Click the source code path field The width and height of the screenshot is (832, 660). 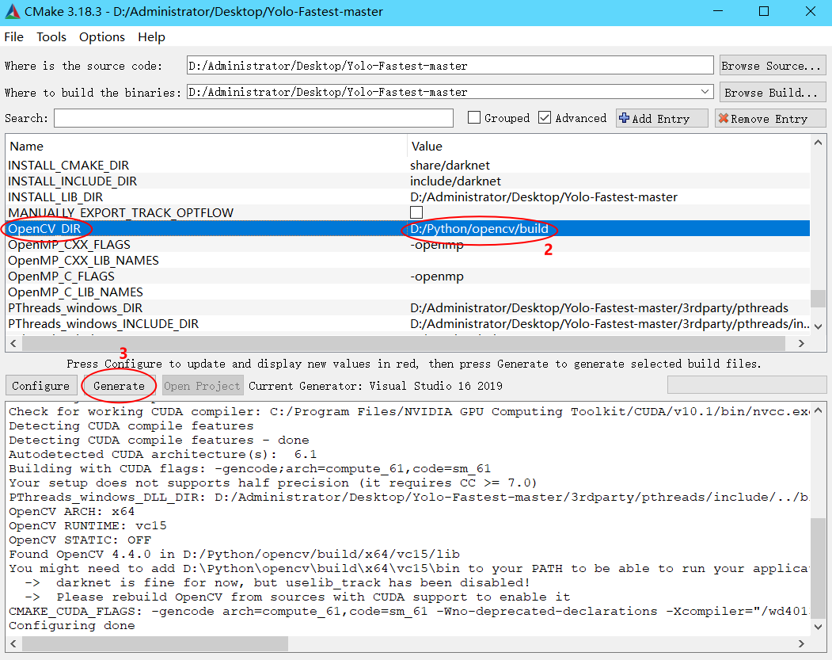450,66
